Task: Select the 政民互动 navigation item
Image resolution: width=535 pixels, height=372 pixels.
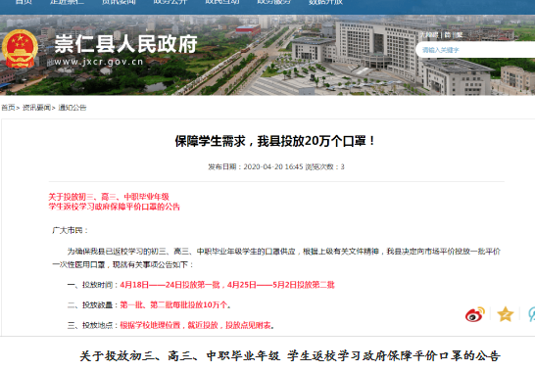Action: [222, 2]
